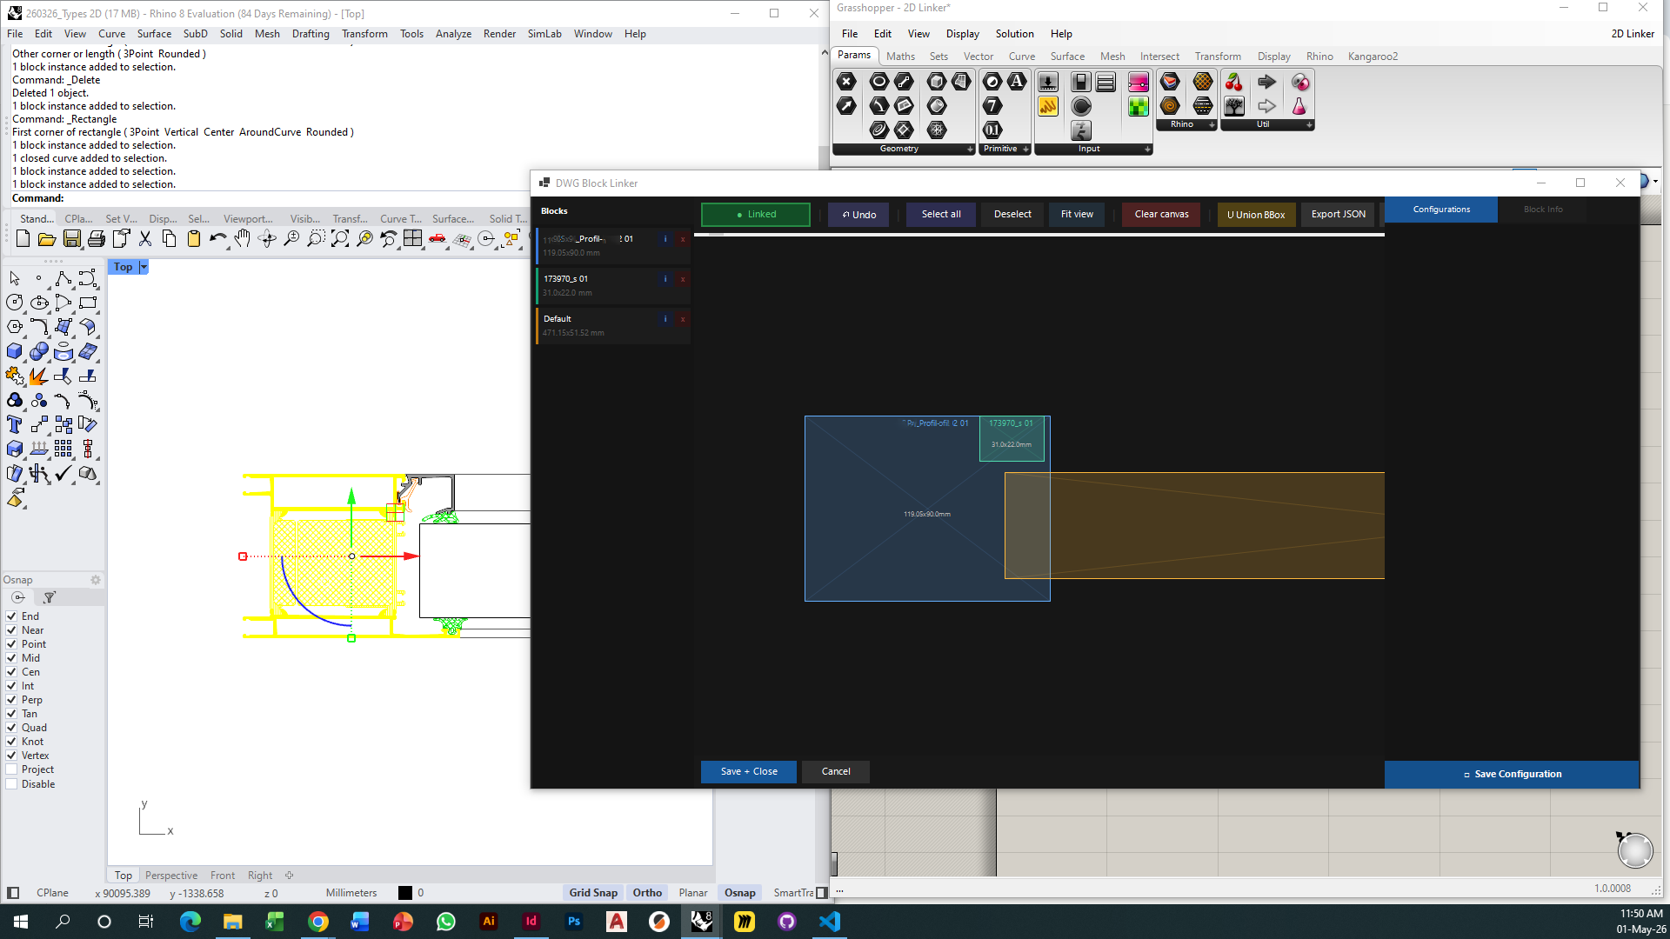Select the Rectangle tool in Rhino sidebar
Image resolution: width=1670 pixels, height=939 pixels.
click(x=88, y=303)
